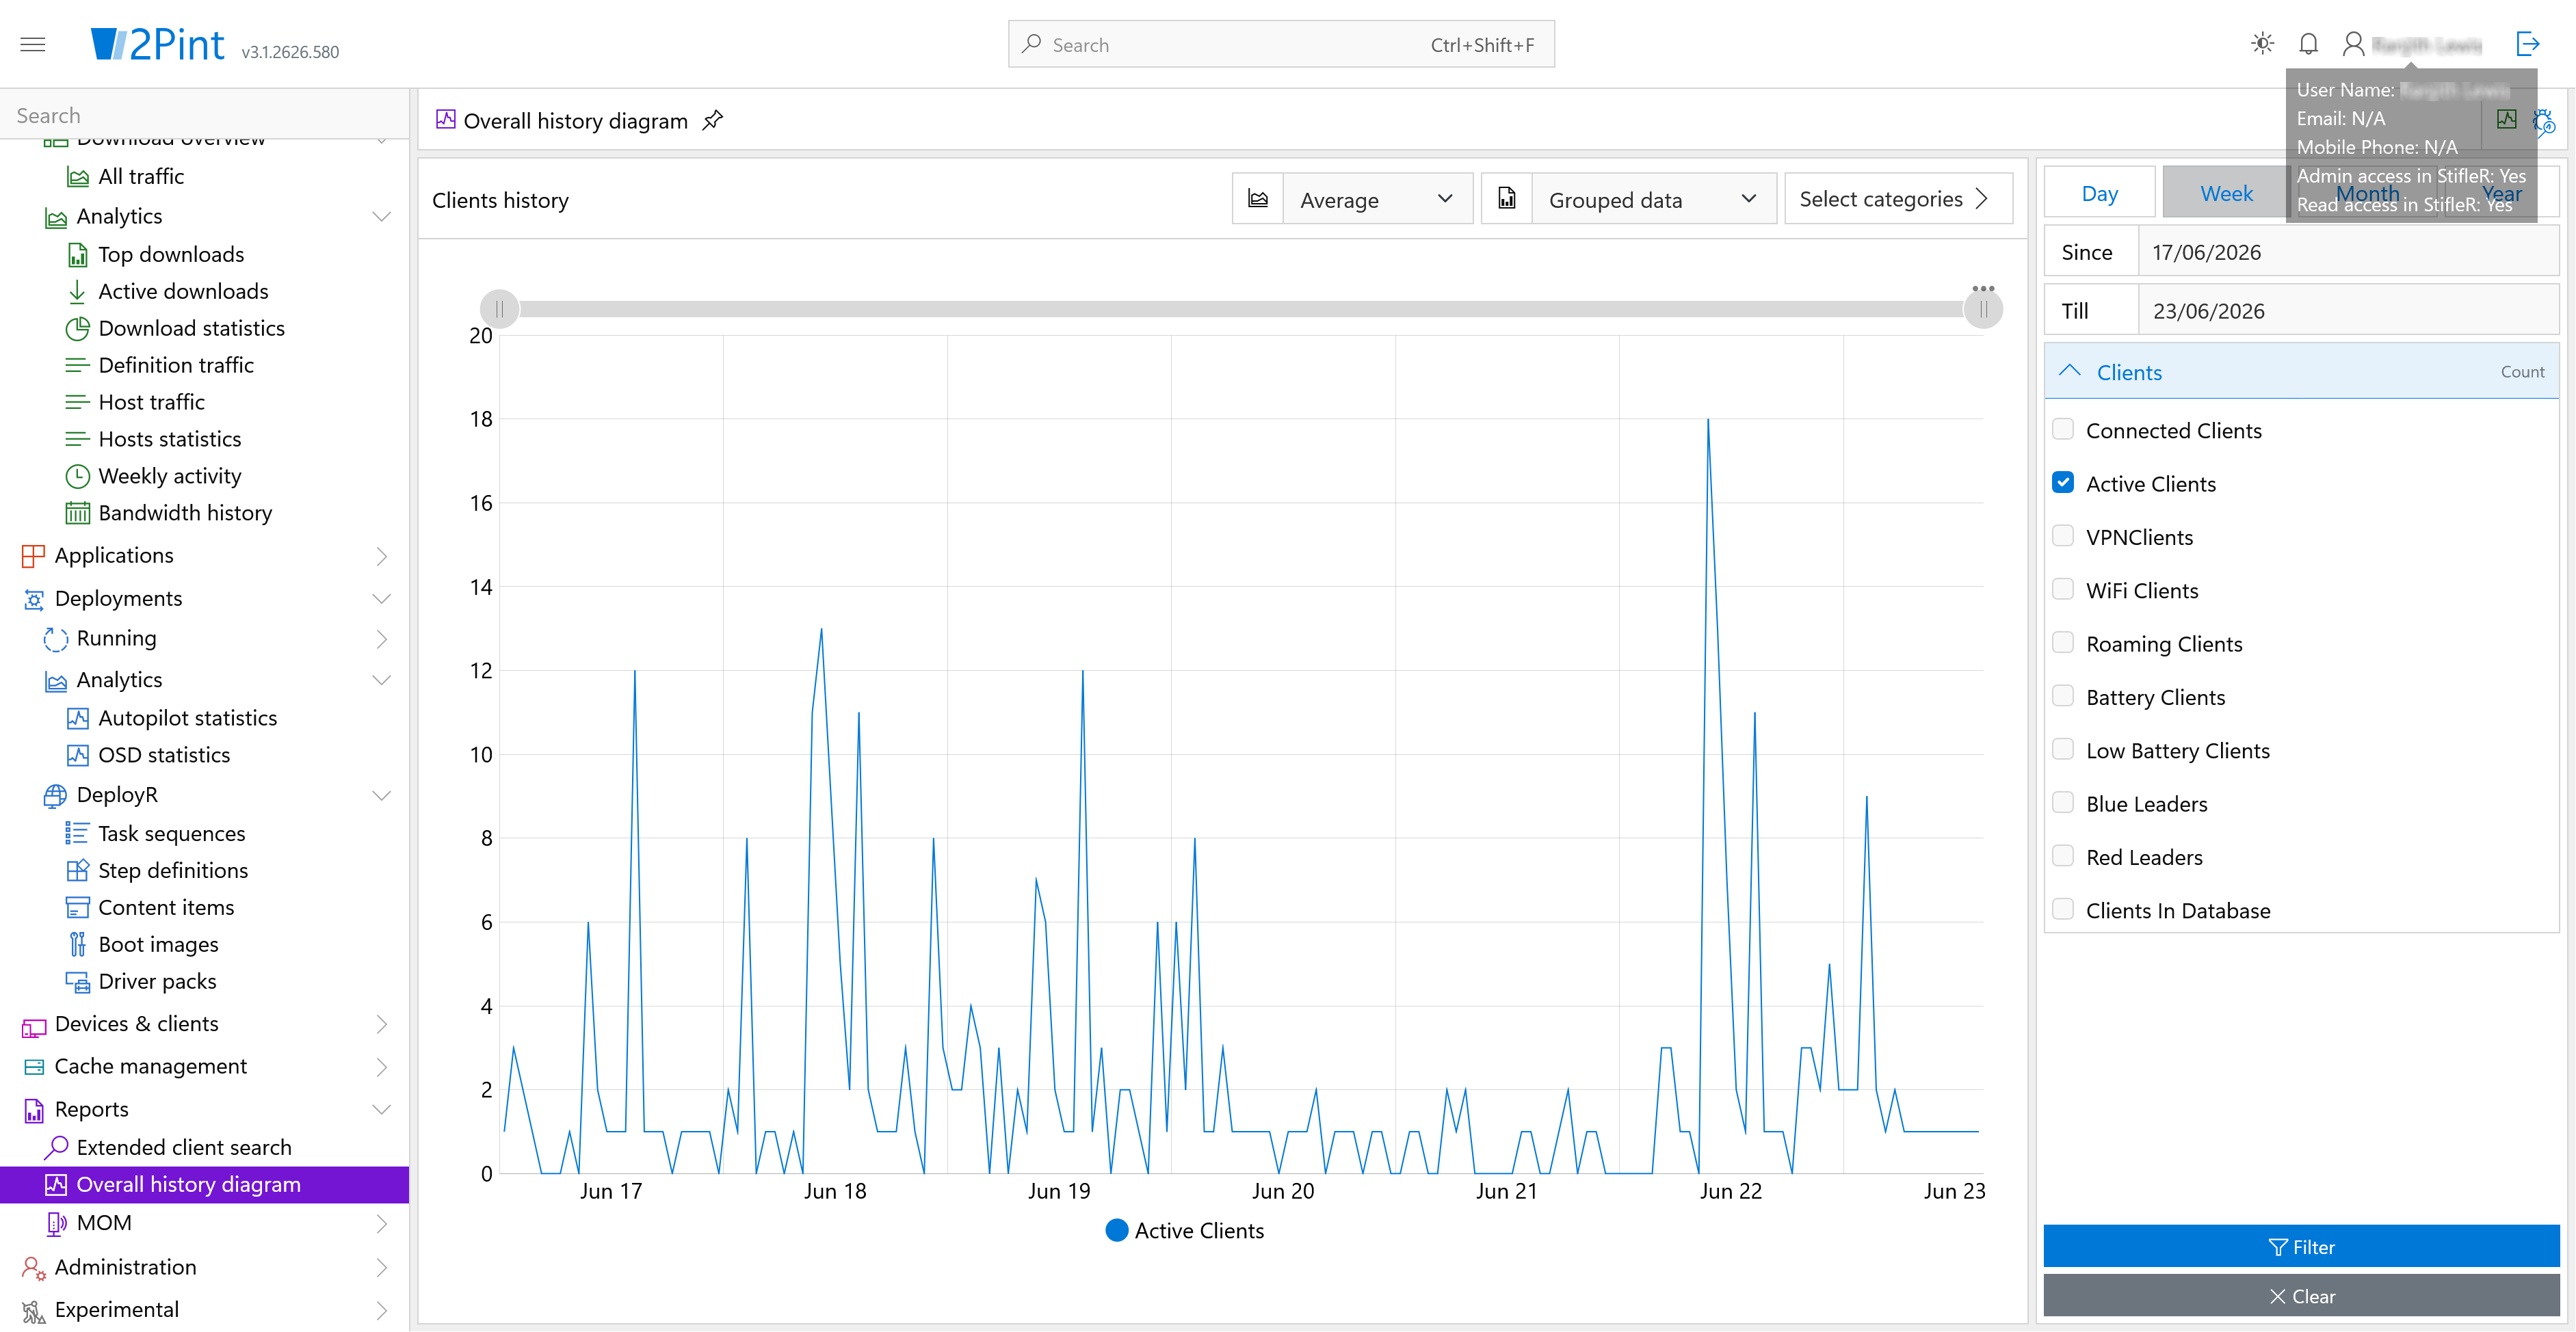2576x1332 pixels.
Task: Click the chart type icon beside Average
Action: tap(1258, 199)
